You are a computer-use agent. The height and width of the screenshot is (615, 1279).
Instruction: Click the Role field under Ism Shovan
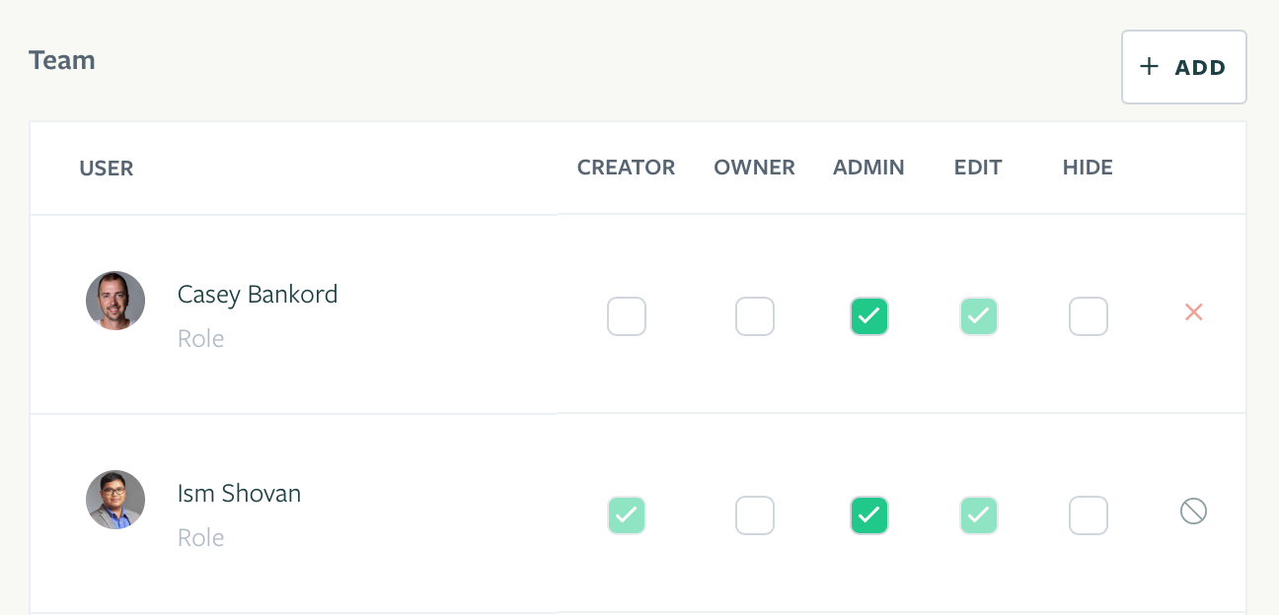click(x=200, y=538)
